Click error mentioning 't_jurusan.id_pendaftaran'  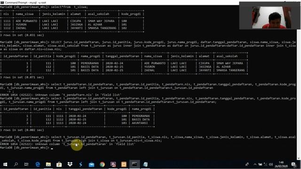coord(68,144)
